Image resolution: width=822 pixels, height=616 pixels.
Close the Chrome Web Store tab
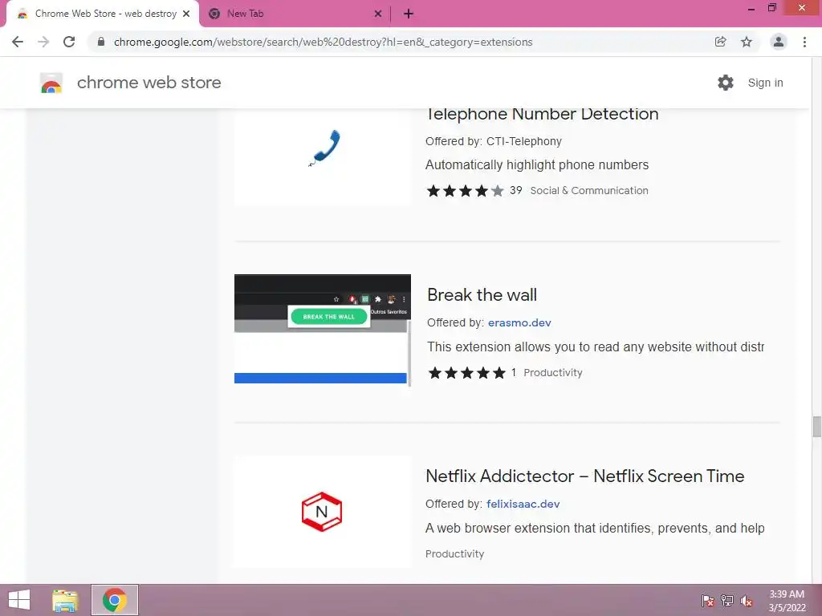186,14
